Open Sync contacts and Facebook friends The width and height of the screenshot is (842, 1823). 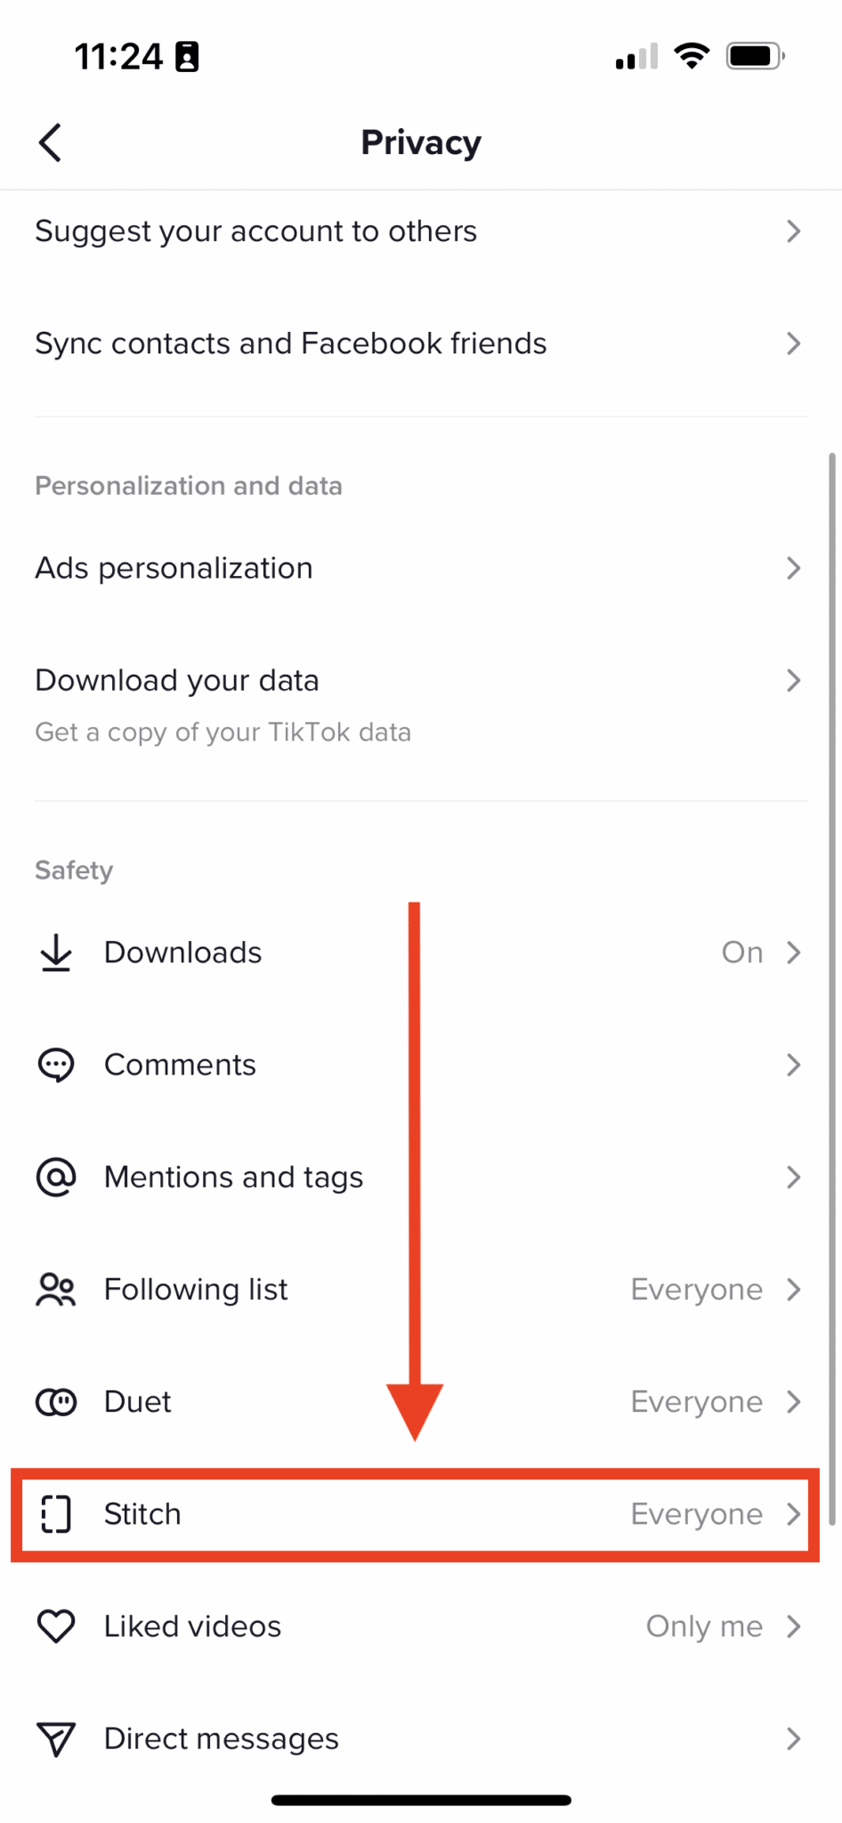291,344
